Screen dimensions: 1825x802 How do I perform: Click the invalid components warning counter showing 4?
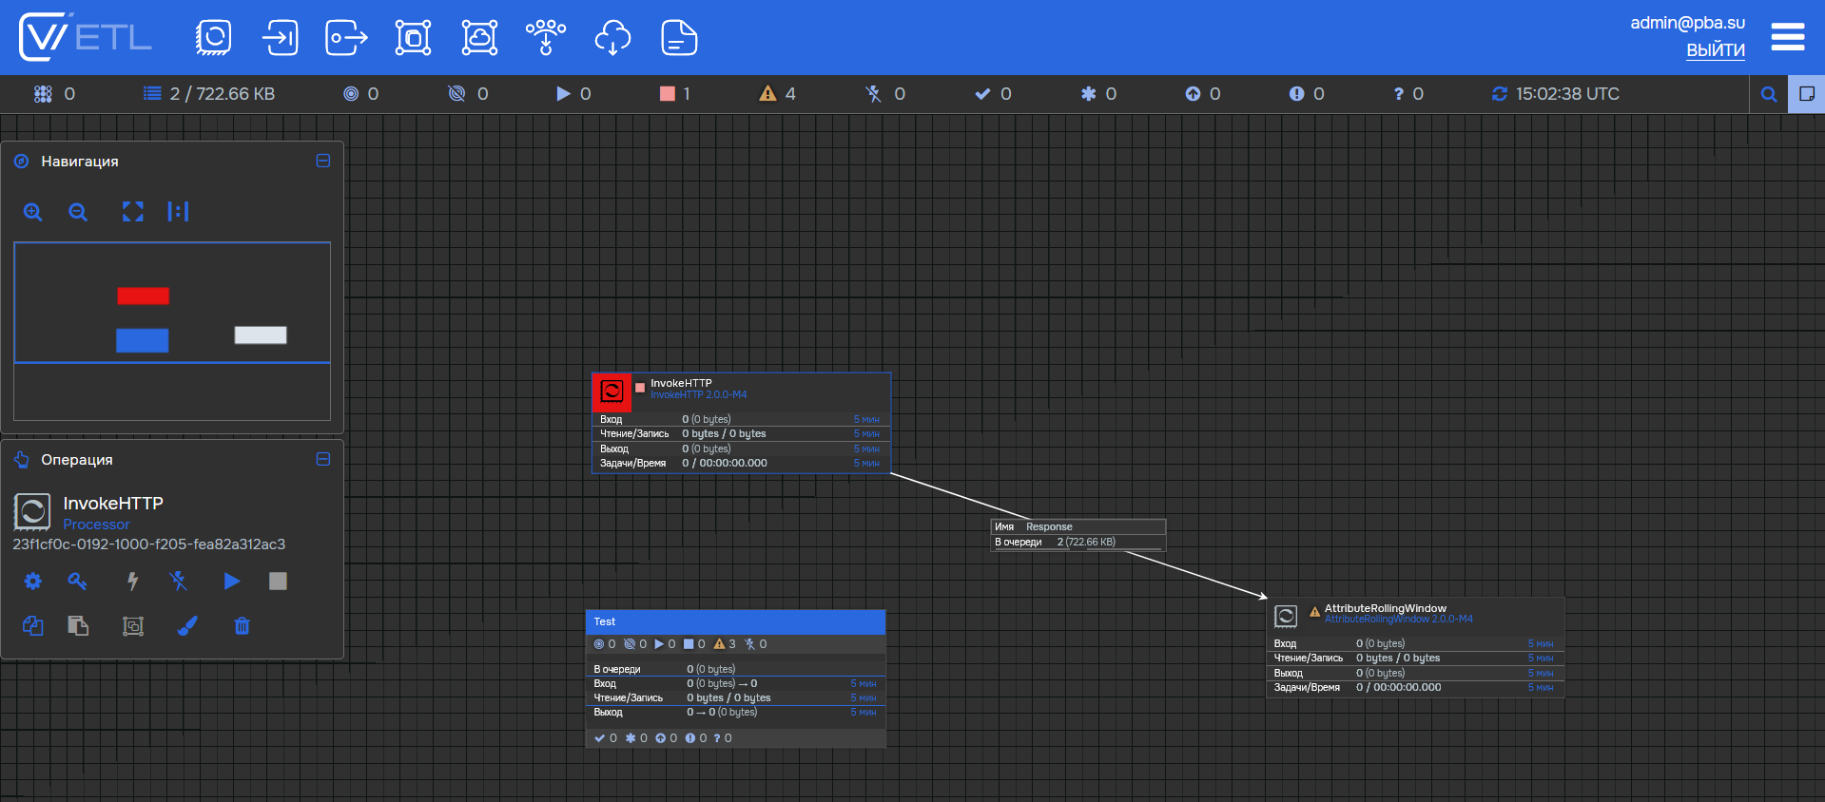[777, 94]
